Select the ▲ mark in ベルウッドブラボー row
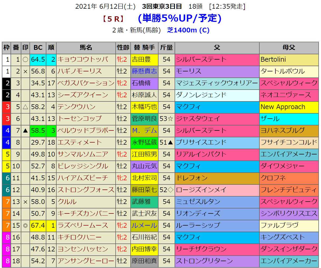321x268 pixels. (x=25, y=131)
